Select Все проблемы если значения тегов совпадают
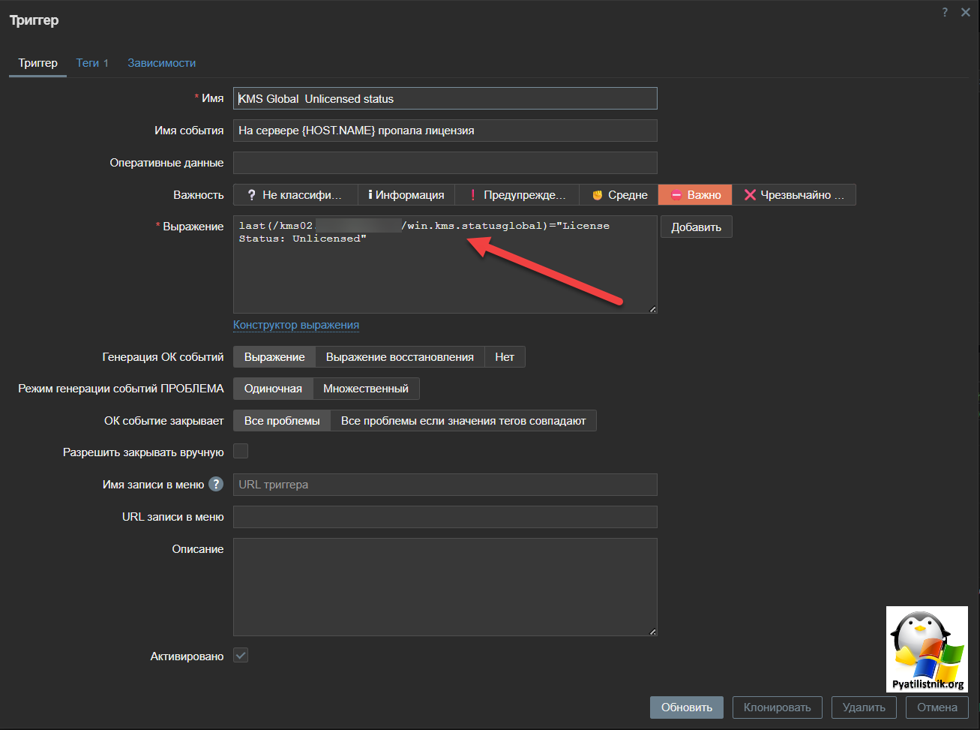Image resolution: width=980 pixels, height=730 pixels. [x=463, y=421]
